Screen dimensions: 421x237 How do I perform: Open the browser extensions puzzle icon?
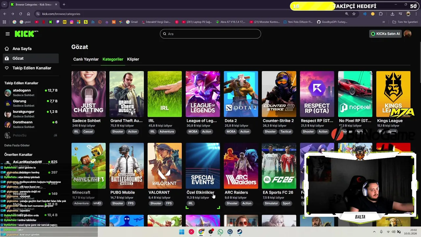point(381,14)
